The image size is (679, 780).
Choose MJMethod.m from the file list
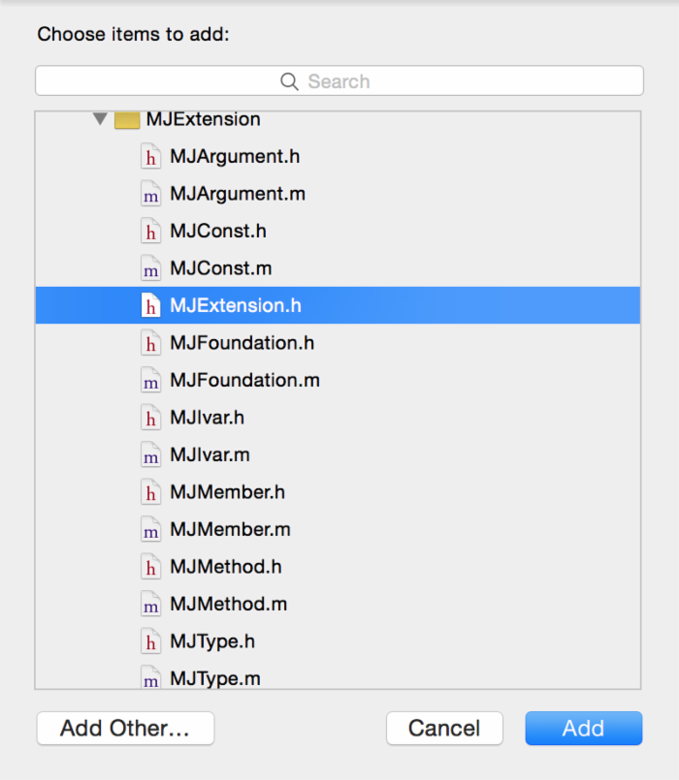point(228,605)
